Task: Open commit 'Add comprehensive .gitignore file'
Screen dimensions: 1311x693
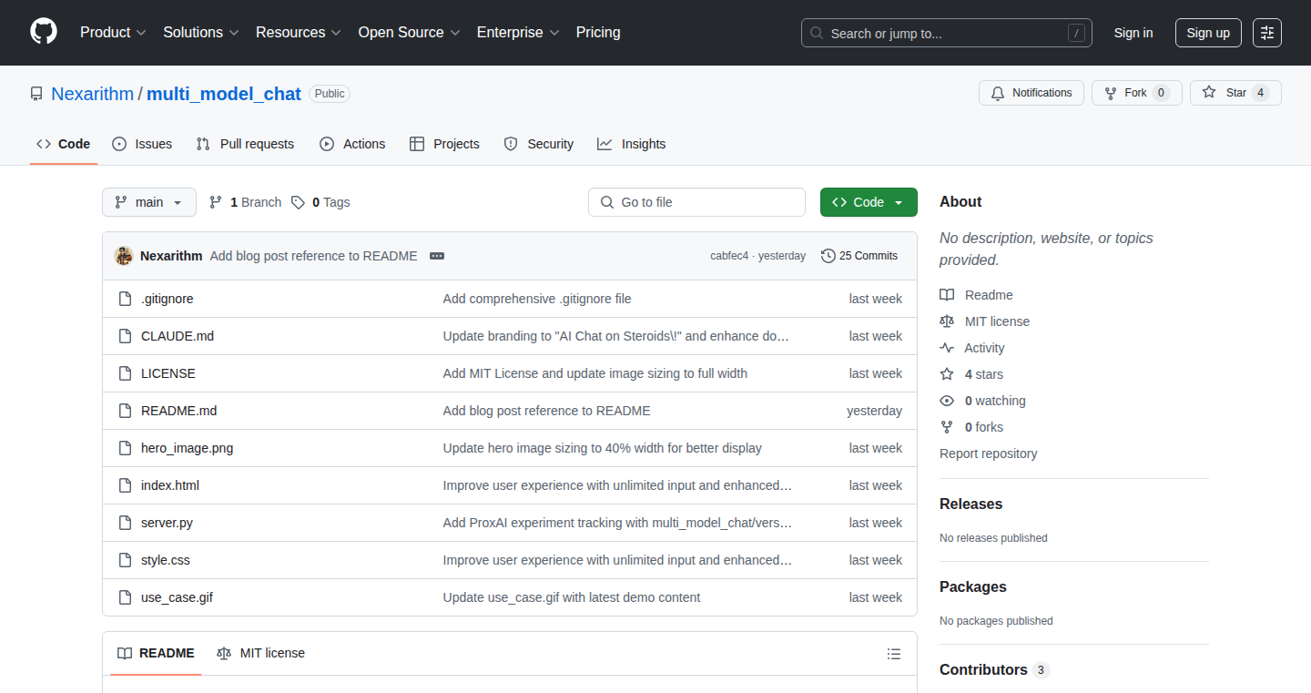Action: (x=537, y=299)
